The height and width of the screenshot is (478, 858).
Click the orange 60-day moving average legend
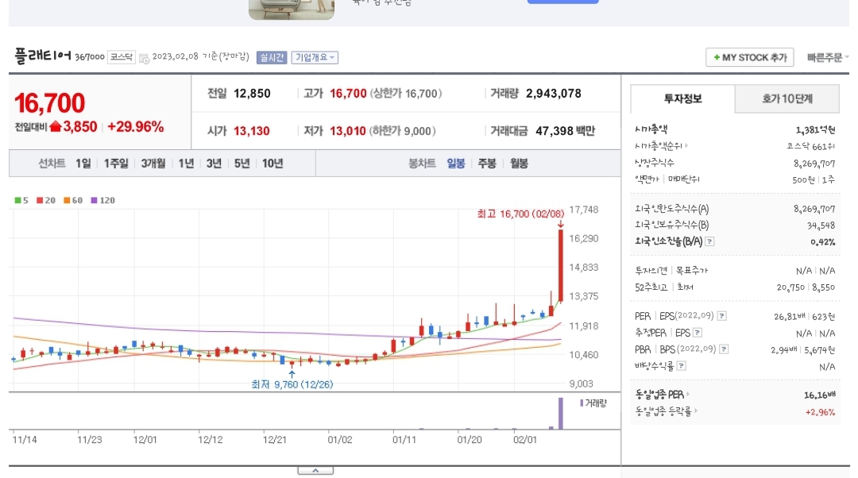pyautogui.click(x=73, y=200)
